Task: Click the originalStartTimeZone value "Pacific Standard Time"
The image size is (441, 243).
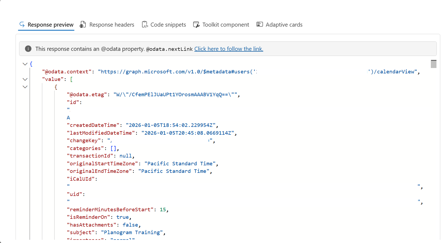Action: 180,164
